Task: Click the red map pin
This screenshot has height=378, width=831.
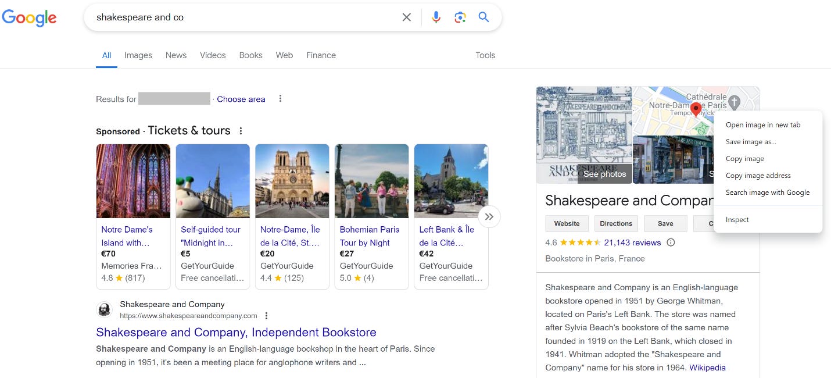Action: point(696,109)
